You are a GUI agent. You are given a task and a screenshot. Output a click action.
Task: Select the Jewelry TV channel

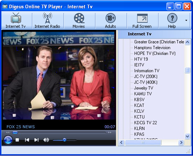[144, 88]
